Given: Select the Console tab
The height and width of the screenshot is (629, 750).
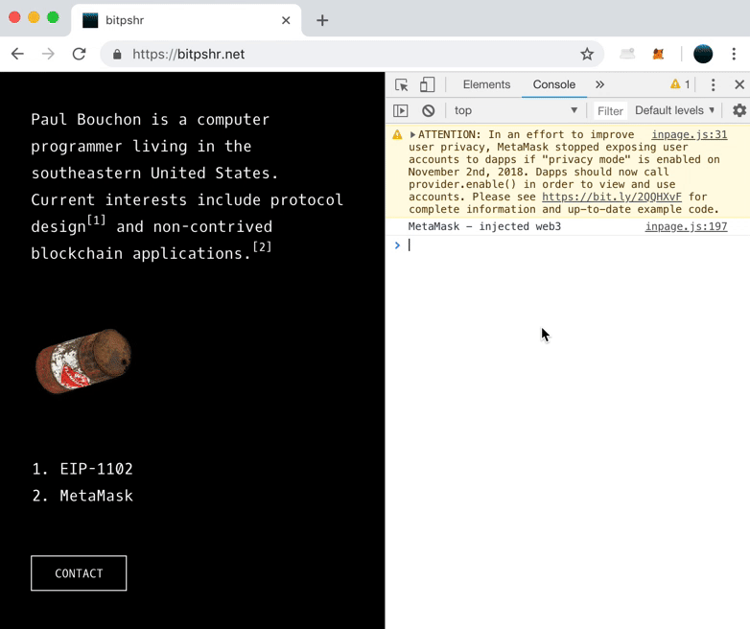Looking at the screenshot, I should point(554,84).
